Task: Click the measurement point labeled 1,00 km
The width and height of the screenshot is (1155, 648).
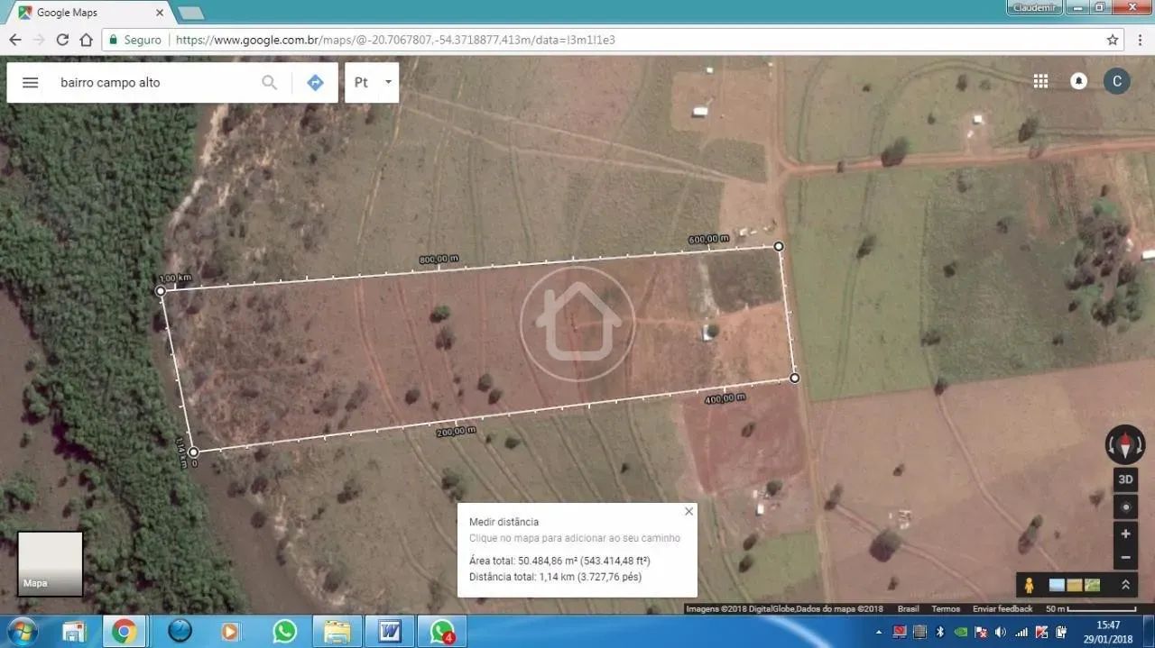Action: [x=161, y=290]
